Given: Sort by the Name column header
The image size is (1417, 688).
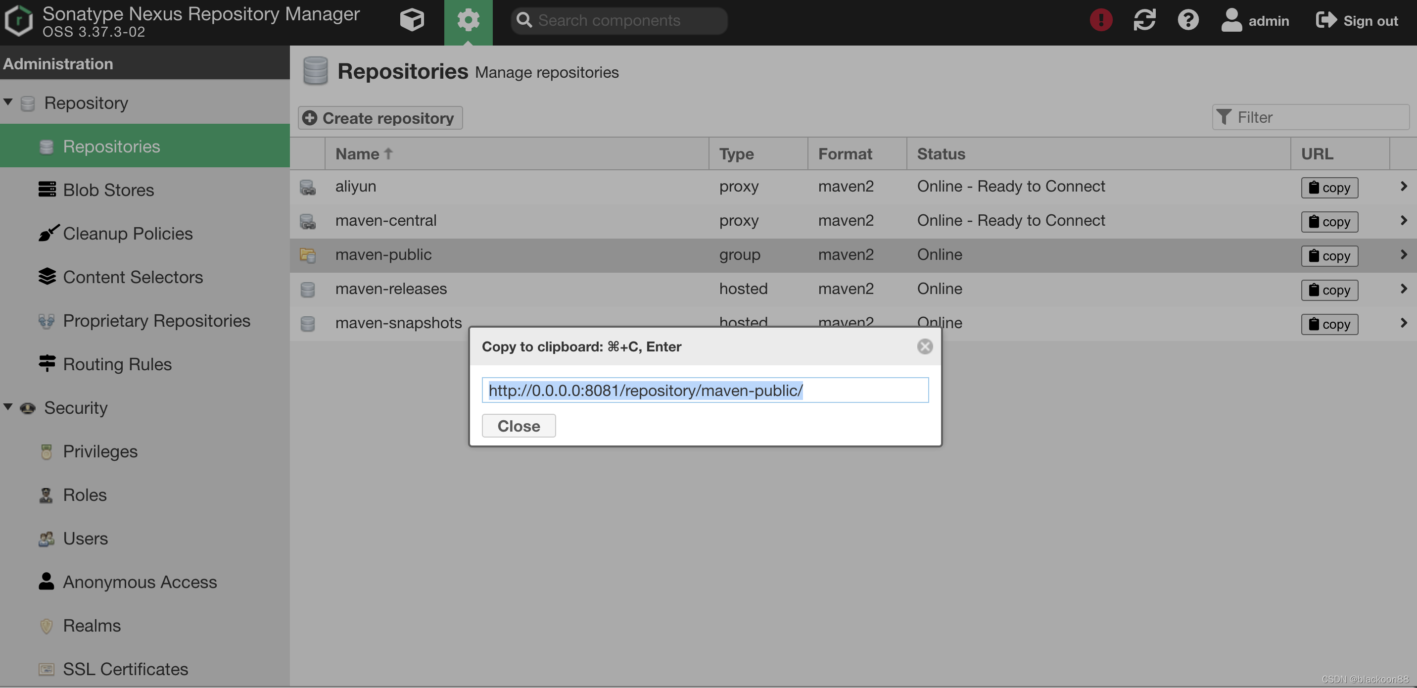Looking at the screenshot, I should coord(517,153).
